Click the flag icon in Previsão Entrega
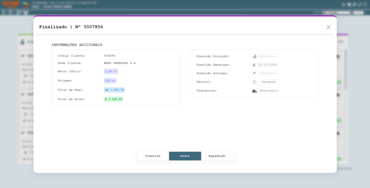The width and height of the screenshot is (370, 188). pos(254,73)
